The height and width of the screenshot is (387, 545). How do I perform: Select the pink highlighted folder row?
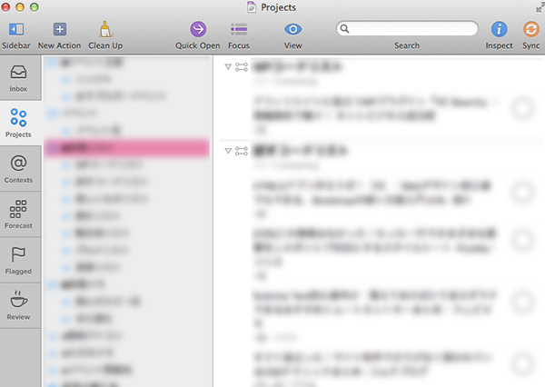coord(127,148)
